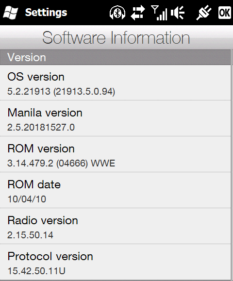The height and width of the screenshot is (281, 233).
Task: Select the Manila version label
Action: pos(45,113)
